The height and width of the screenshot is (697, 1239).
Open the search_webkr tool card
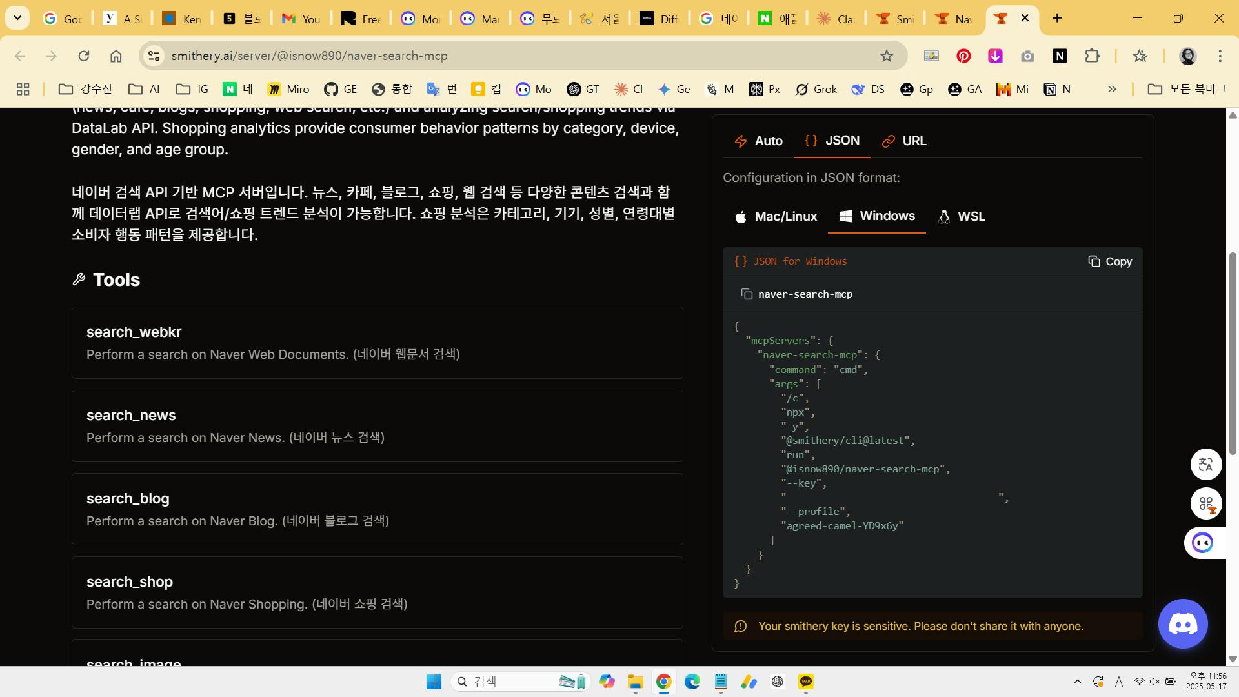pyautogui.click(x=377, y=343)
